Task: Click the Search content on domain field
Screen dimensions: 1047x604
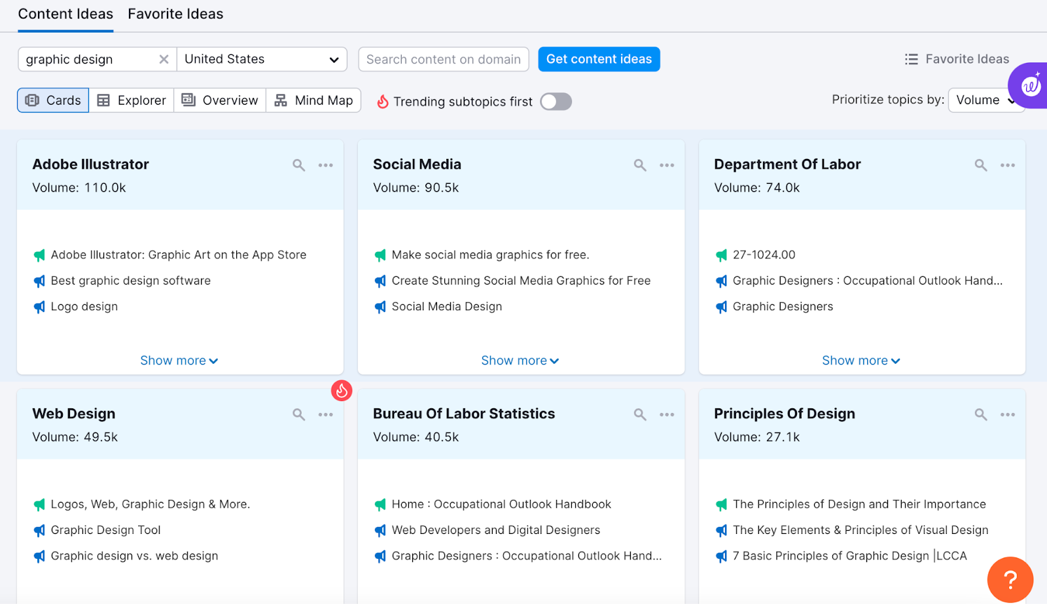Action: tap(443, 59)
